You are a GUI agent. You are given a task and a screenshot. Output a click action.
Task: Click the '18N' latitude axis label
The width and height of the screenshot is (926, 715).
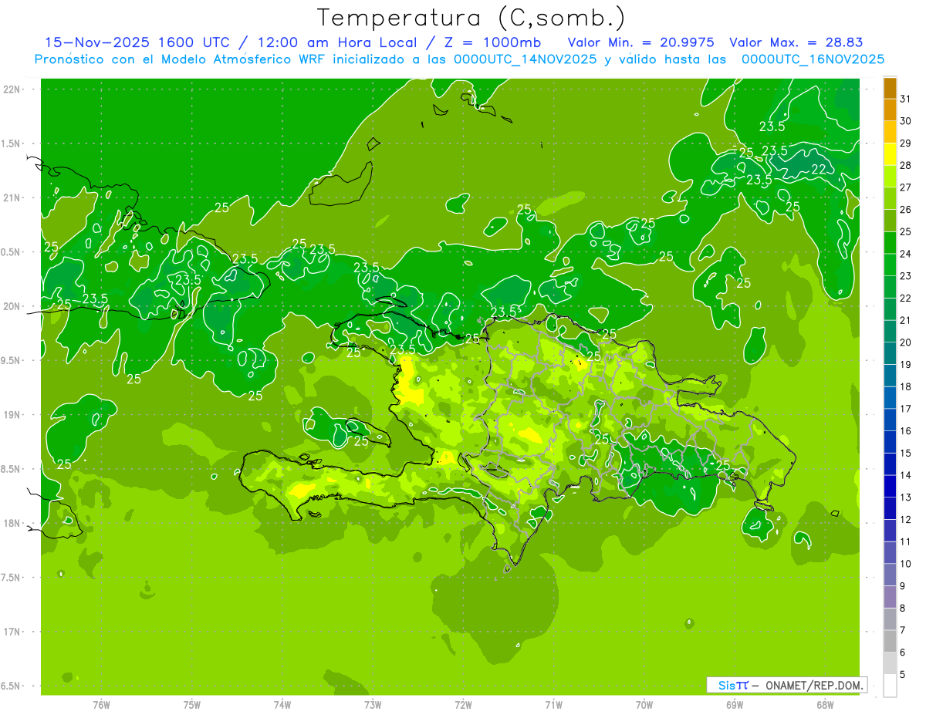tap(12, 524)
